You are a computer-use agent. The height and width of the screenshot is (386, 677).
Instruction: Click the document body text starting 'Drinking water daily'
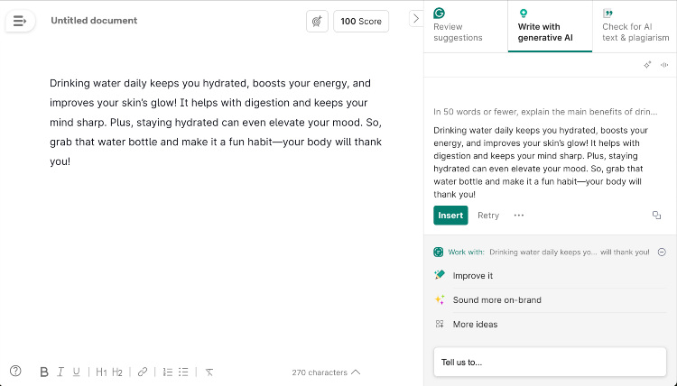tap(216, 122)
